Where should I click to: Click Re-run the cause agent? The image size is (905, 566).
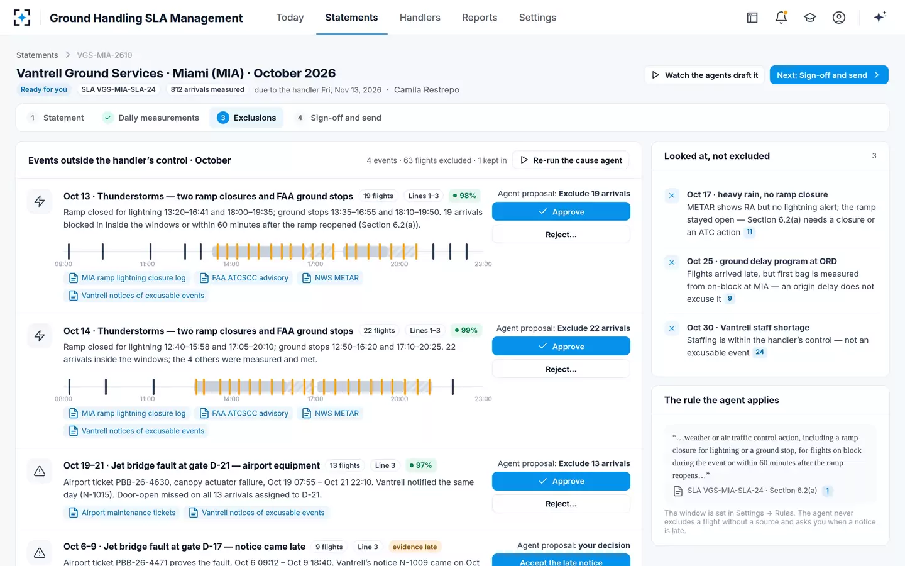[571, 160]
